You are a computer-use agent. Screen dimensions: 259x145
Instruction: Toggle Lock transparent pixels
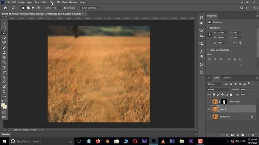coord(214,95)
